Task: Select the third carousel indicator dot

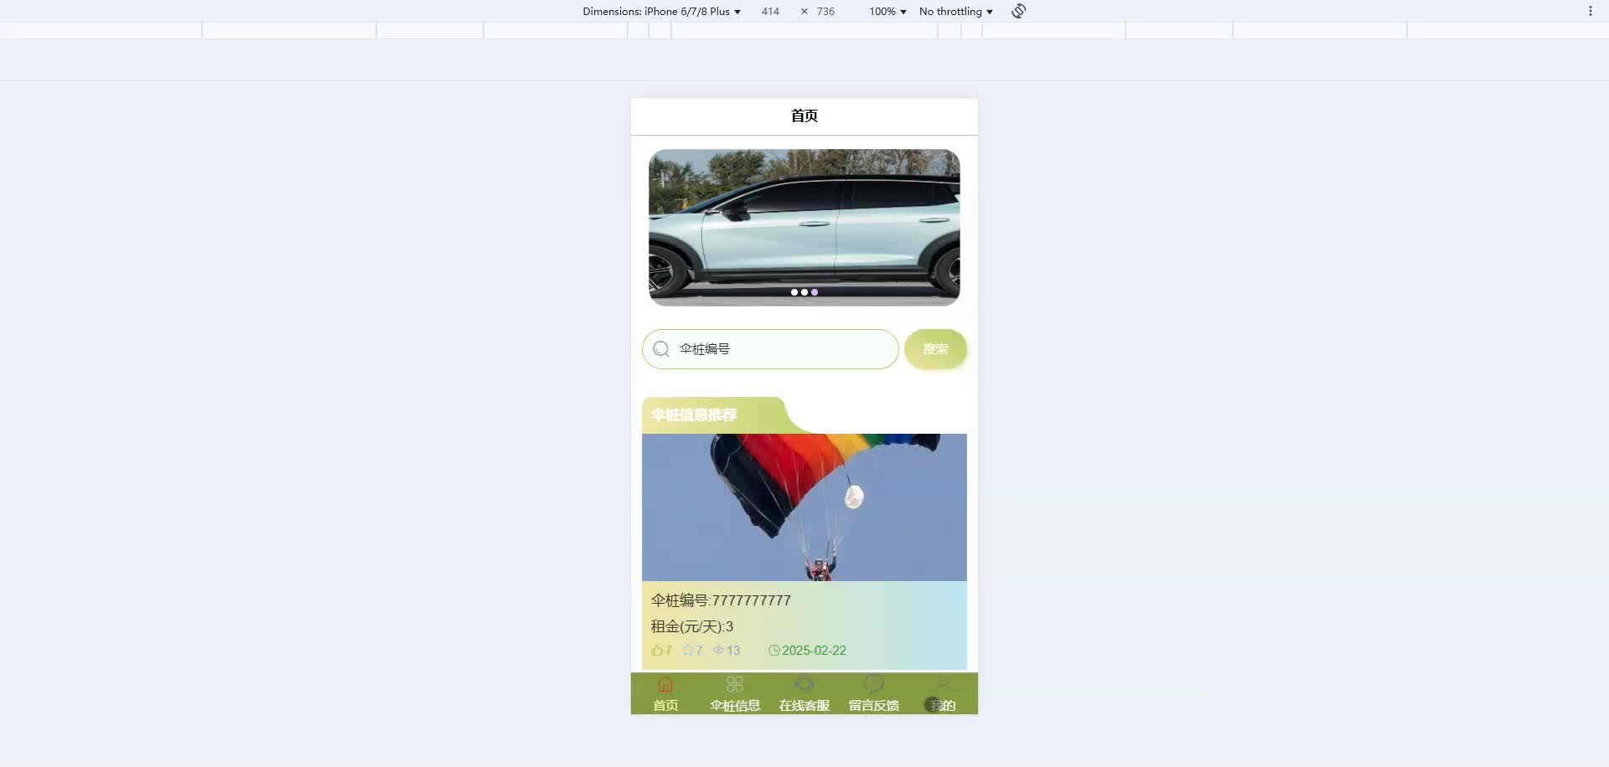Action: pyautogui.click(x=814, y=292)
